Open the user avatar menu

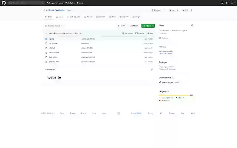(233, 3)
